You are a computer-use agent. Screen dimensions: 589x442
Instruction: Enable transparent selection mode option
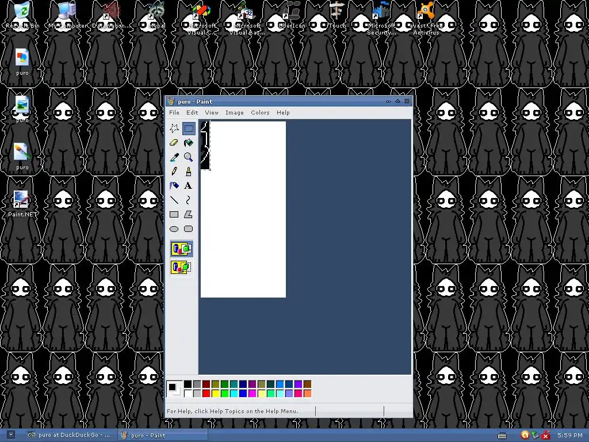pyautogui.click(x=182, y=267)
